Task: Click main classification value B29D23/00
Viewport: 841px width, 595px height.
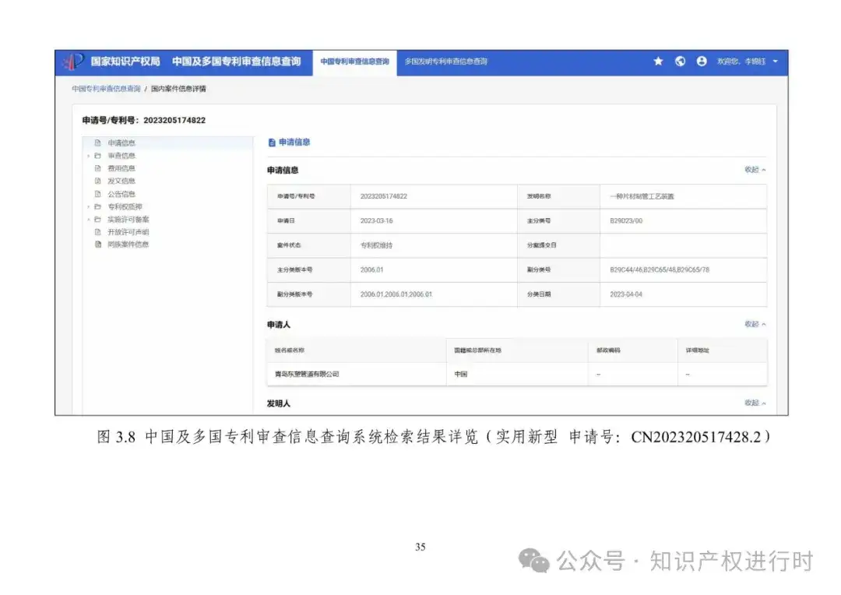Action: tap(626, 221)
